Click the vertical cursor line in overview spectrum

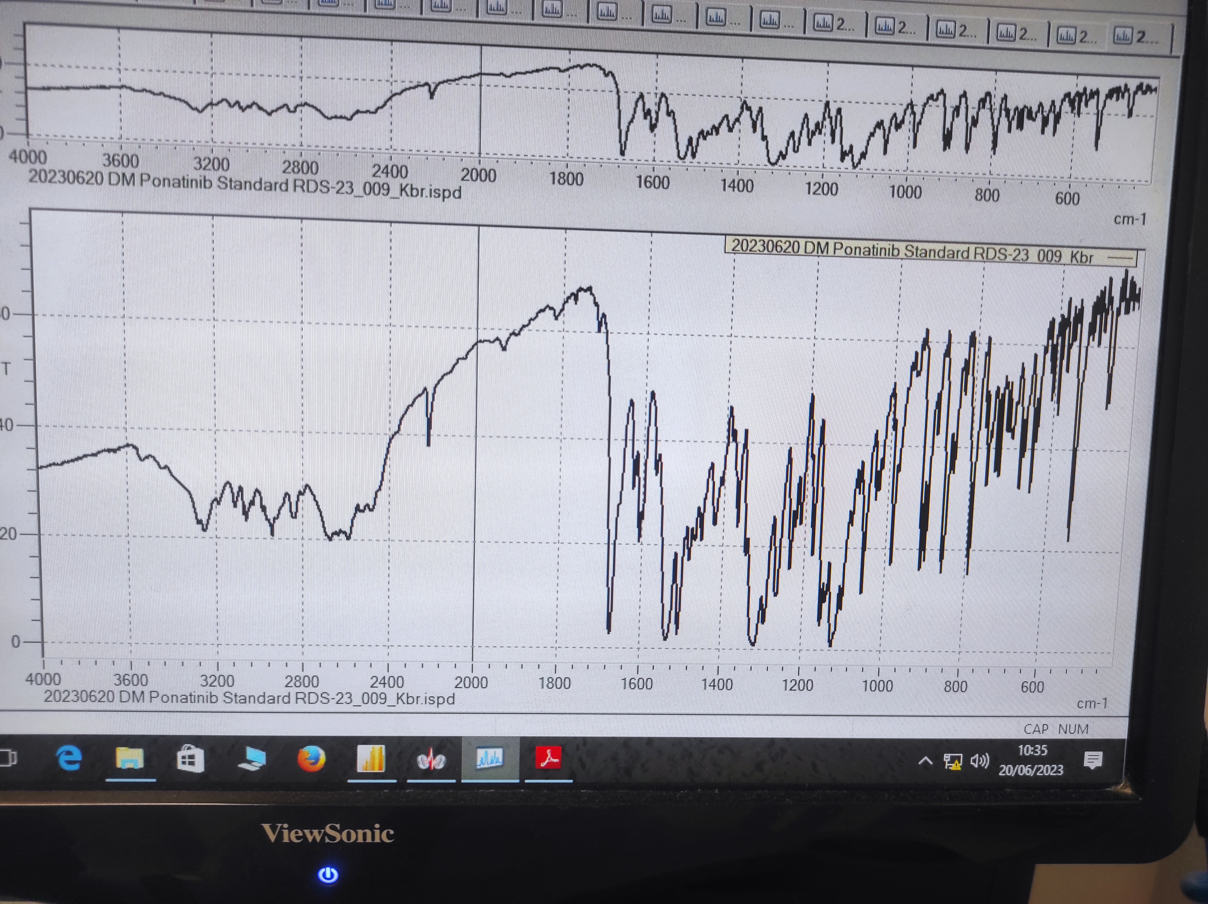click(x=481, y=101)
